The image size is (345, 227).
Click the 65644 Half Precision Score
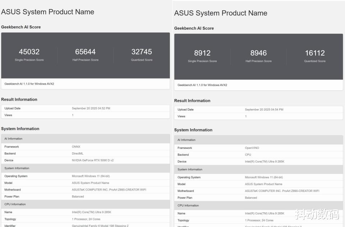click(x=85, y=52)
